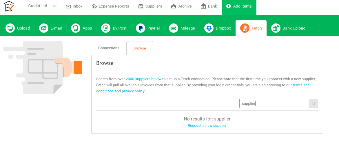Choose the Mileage car icon
Screen dimensions: 339x161
click(x=174, y=28)
